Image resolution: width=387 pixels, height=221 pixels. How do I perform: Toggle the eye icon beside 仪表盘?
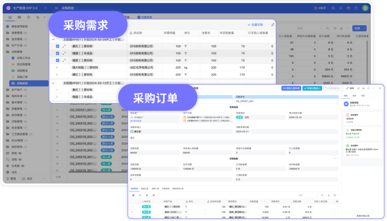point(23,166)
